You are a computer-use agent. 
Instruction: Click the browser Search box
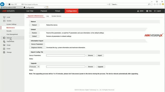click(130, 4)
